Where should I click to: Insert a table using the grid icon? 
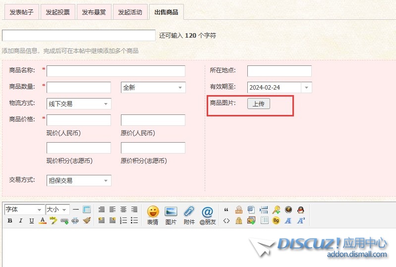(87, 209)
